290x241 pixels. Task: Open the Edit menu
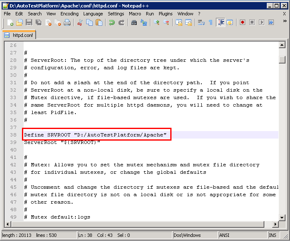tap(19, 14)
